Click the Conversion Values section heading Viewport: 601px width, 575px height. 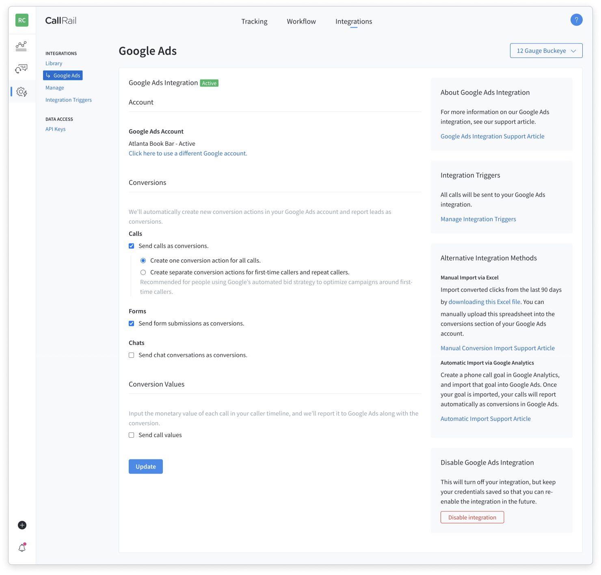[157, 384]
